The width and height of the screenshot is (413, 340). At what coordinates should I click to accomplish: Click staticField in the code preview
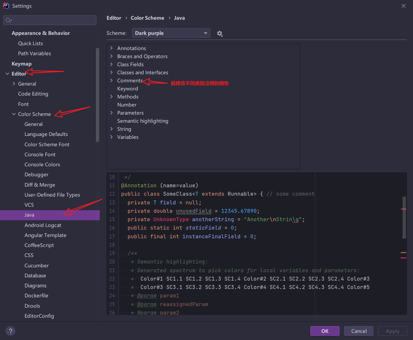pos(203,228)
